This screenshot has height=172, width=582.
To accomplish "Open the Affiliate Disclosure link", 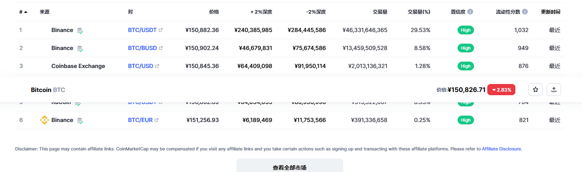I will (501, 149).
